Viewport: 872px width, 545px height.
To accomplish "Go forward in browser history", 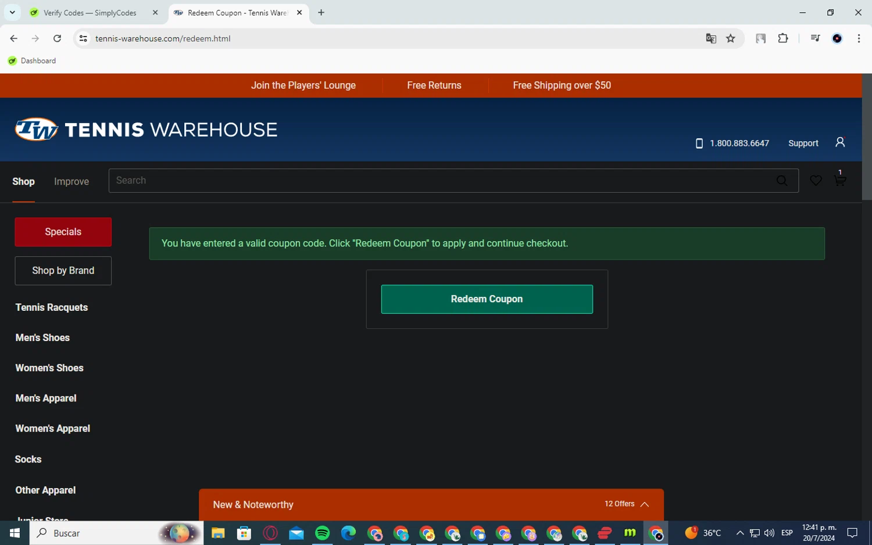I will click(35, 38).
